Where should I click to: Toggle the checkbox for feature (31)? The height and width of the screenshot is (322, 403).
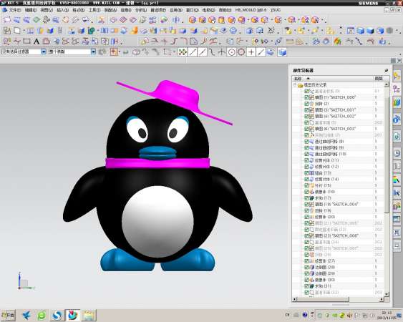[x=306, y=286]
